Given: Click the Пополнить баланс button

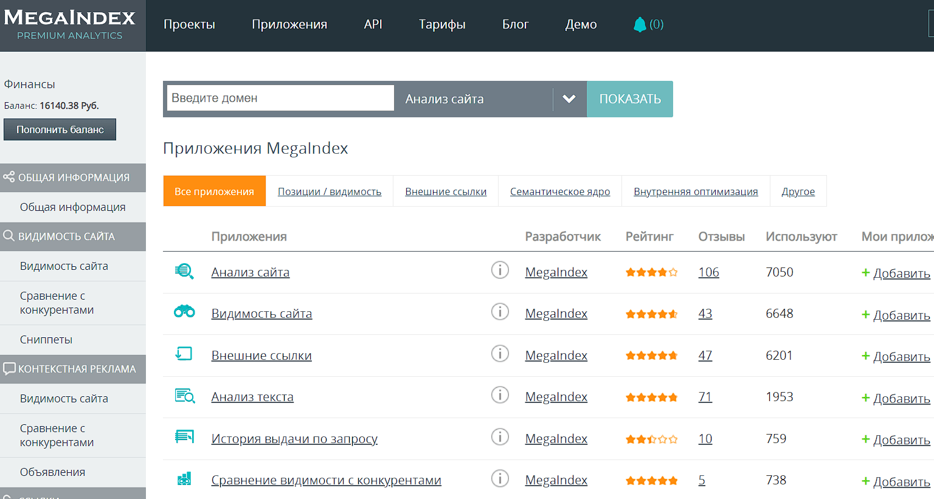Looking at the screenshot, I should click(x=60, y=129).
